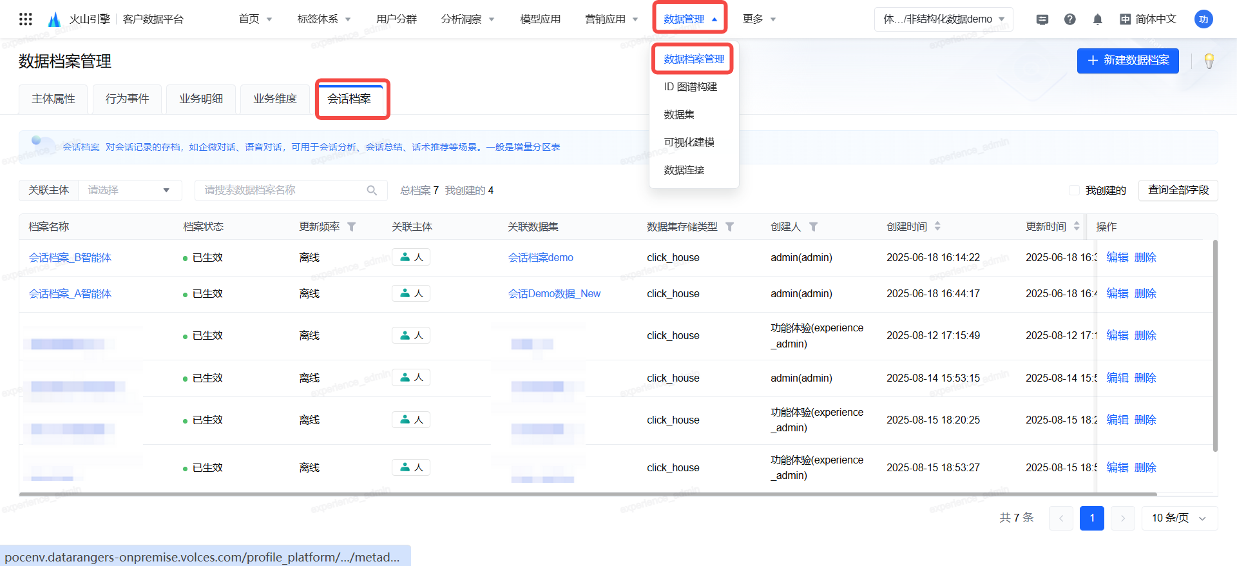1237x566 pixels.
Task: Sort by creation time column arrows
Action: (937, 226)
